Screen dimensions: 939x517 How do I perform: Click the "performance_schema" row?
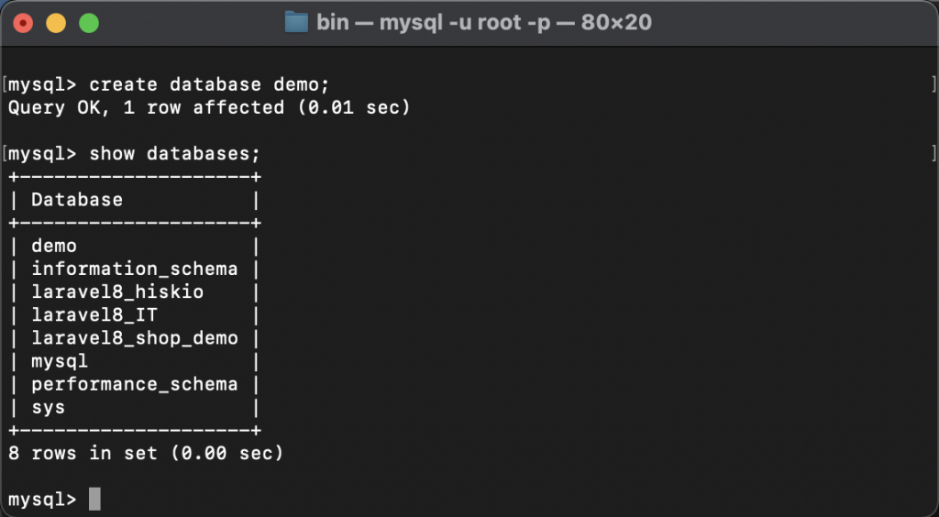point(134,384)
